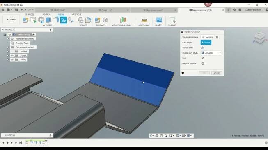The width and height of the screenshot is (268, 150).
Task: Switch to the 3D Model tab
Action: [x=30, y=14]
